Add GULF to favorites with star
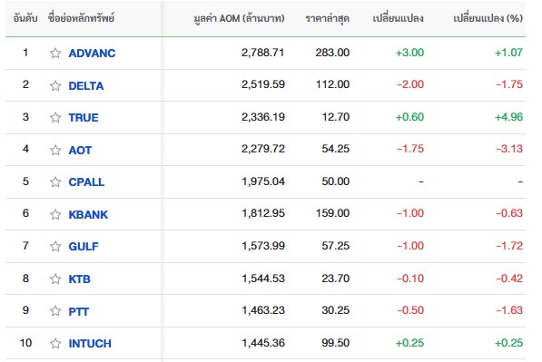This screenshot has width=542, height=362. [55, 246]
